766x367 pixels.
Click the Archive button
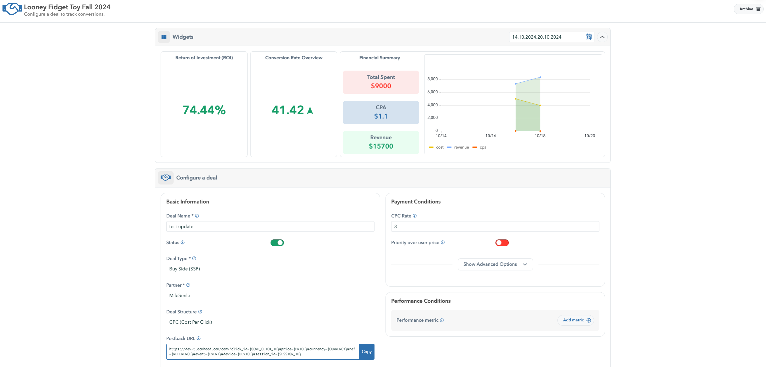[749, 9]
